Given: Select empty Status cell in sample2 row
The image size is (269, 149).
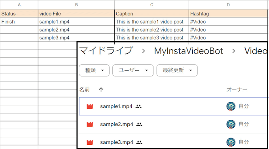Looking at the screenshot, I should [19, 30].
